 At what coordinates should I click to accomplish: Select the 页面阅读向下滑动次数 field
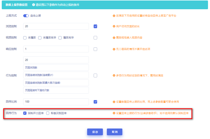click(x=56, y=90)
